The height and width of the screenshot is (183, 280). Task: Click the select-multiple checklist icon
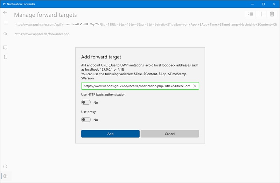point(250,14)
